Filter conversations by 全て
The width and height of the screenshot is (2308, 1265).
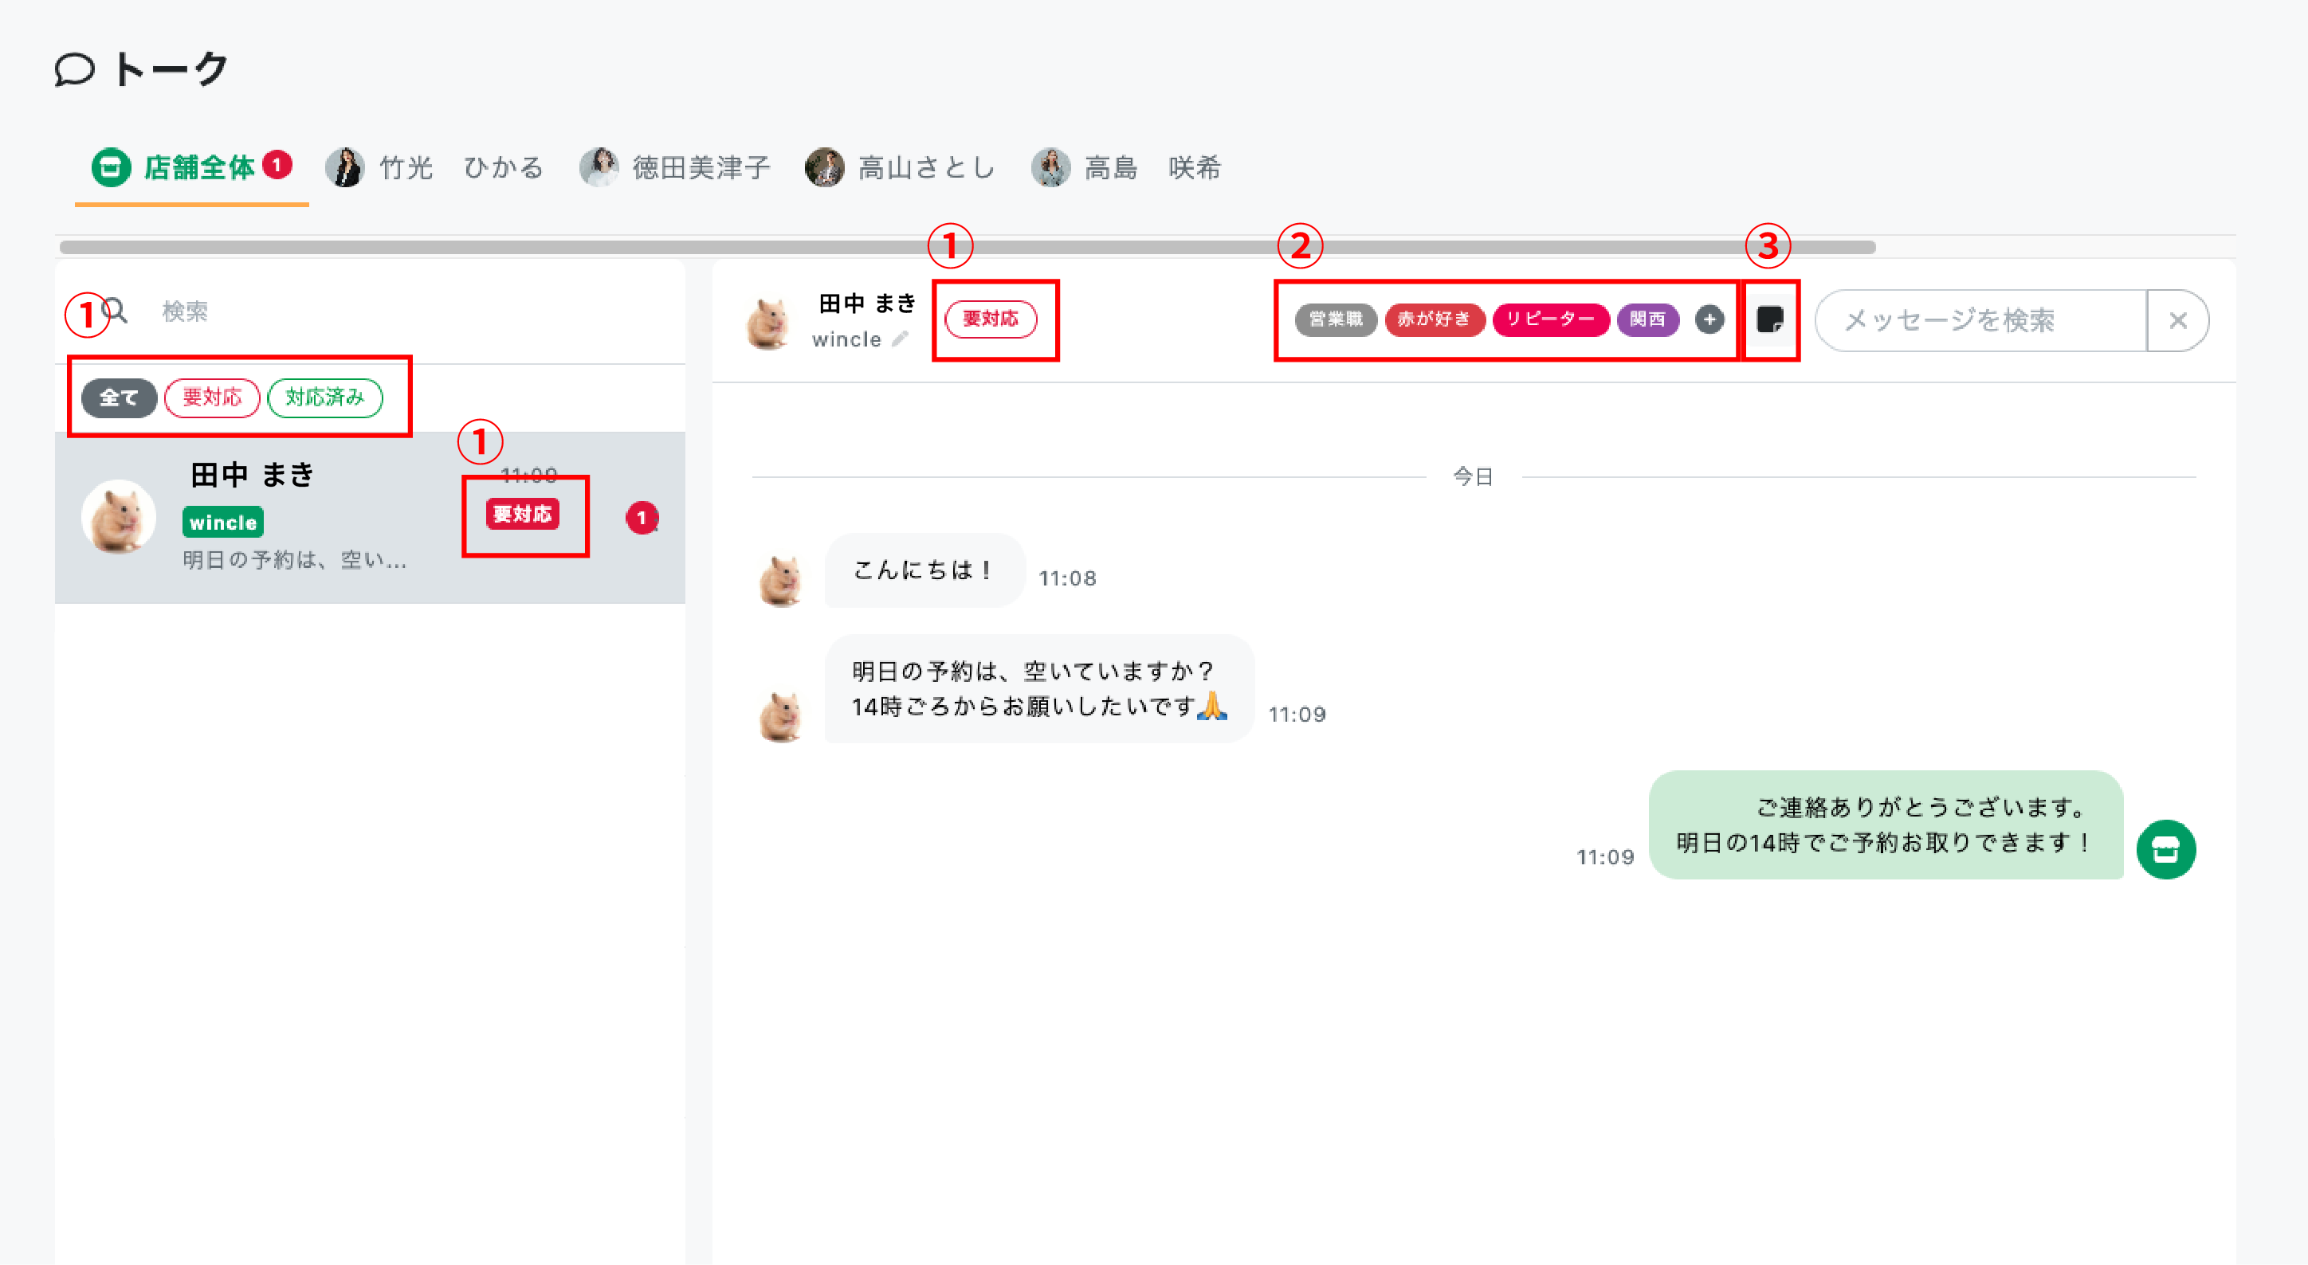(118, 398)
